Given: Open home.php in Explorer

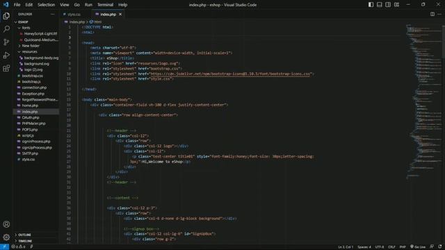Looking at the screenshot, I should point(30,106).
